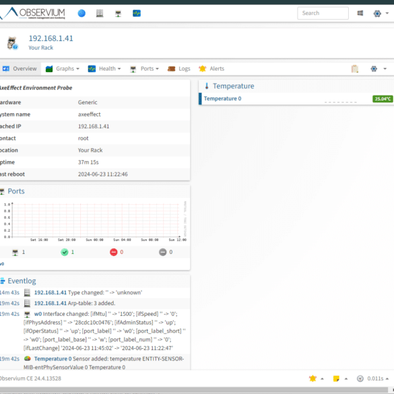Switch to the Alerts tab
Image resolution: width=394 pixels, height=394 pixels.
click(x=211, y=69)
